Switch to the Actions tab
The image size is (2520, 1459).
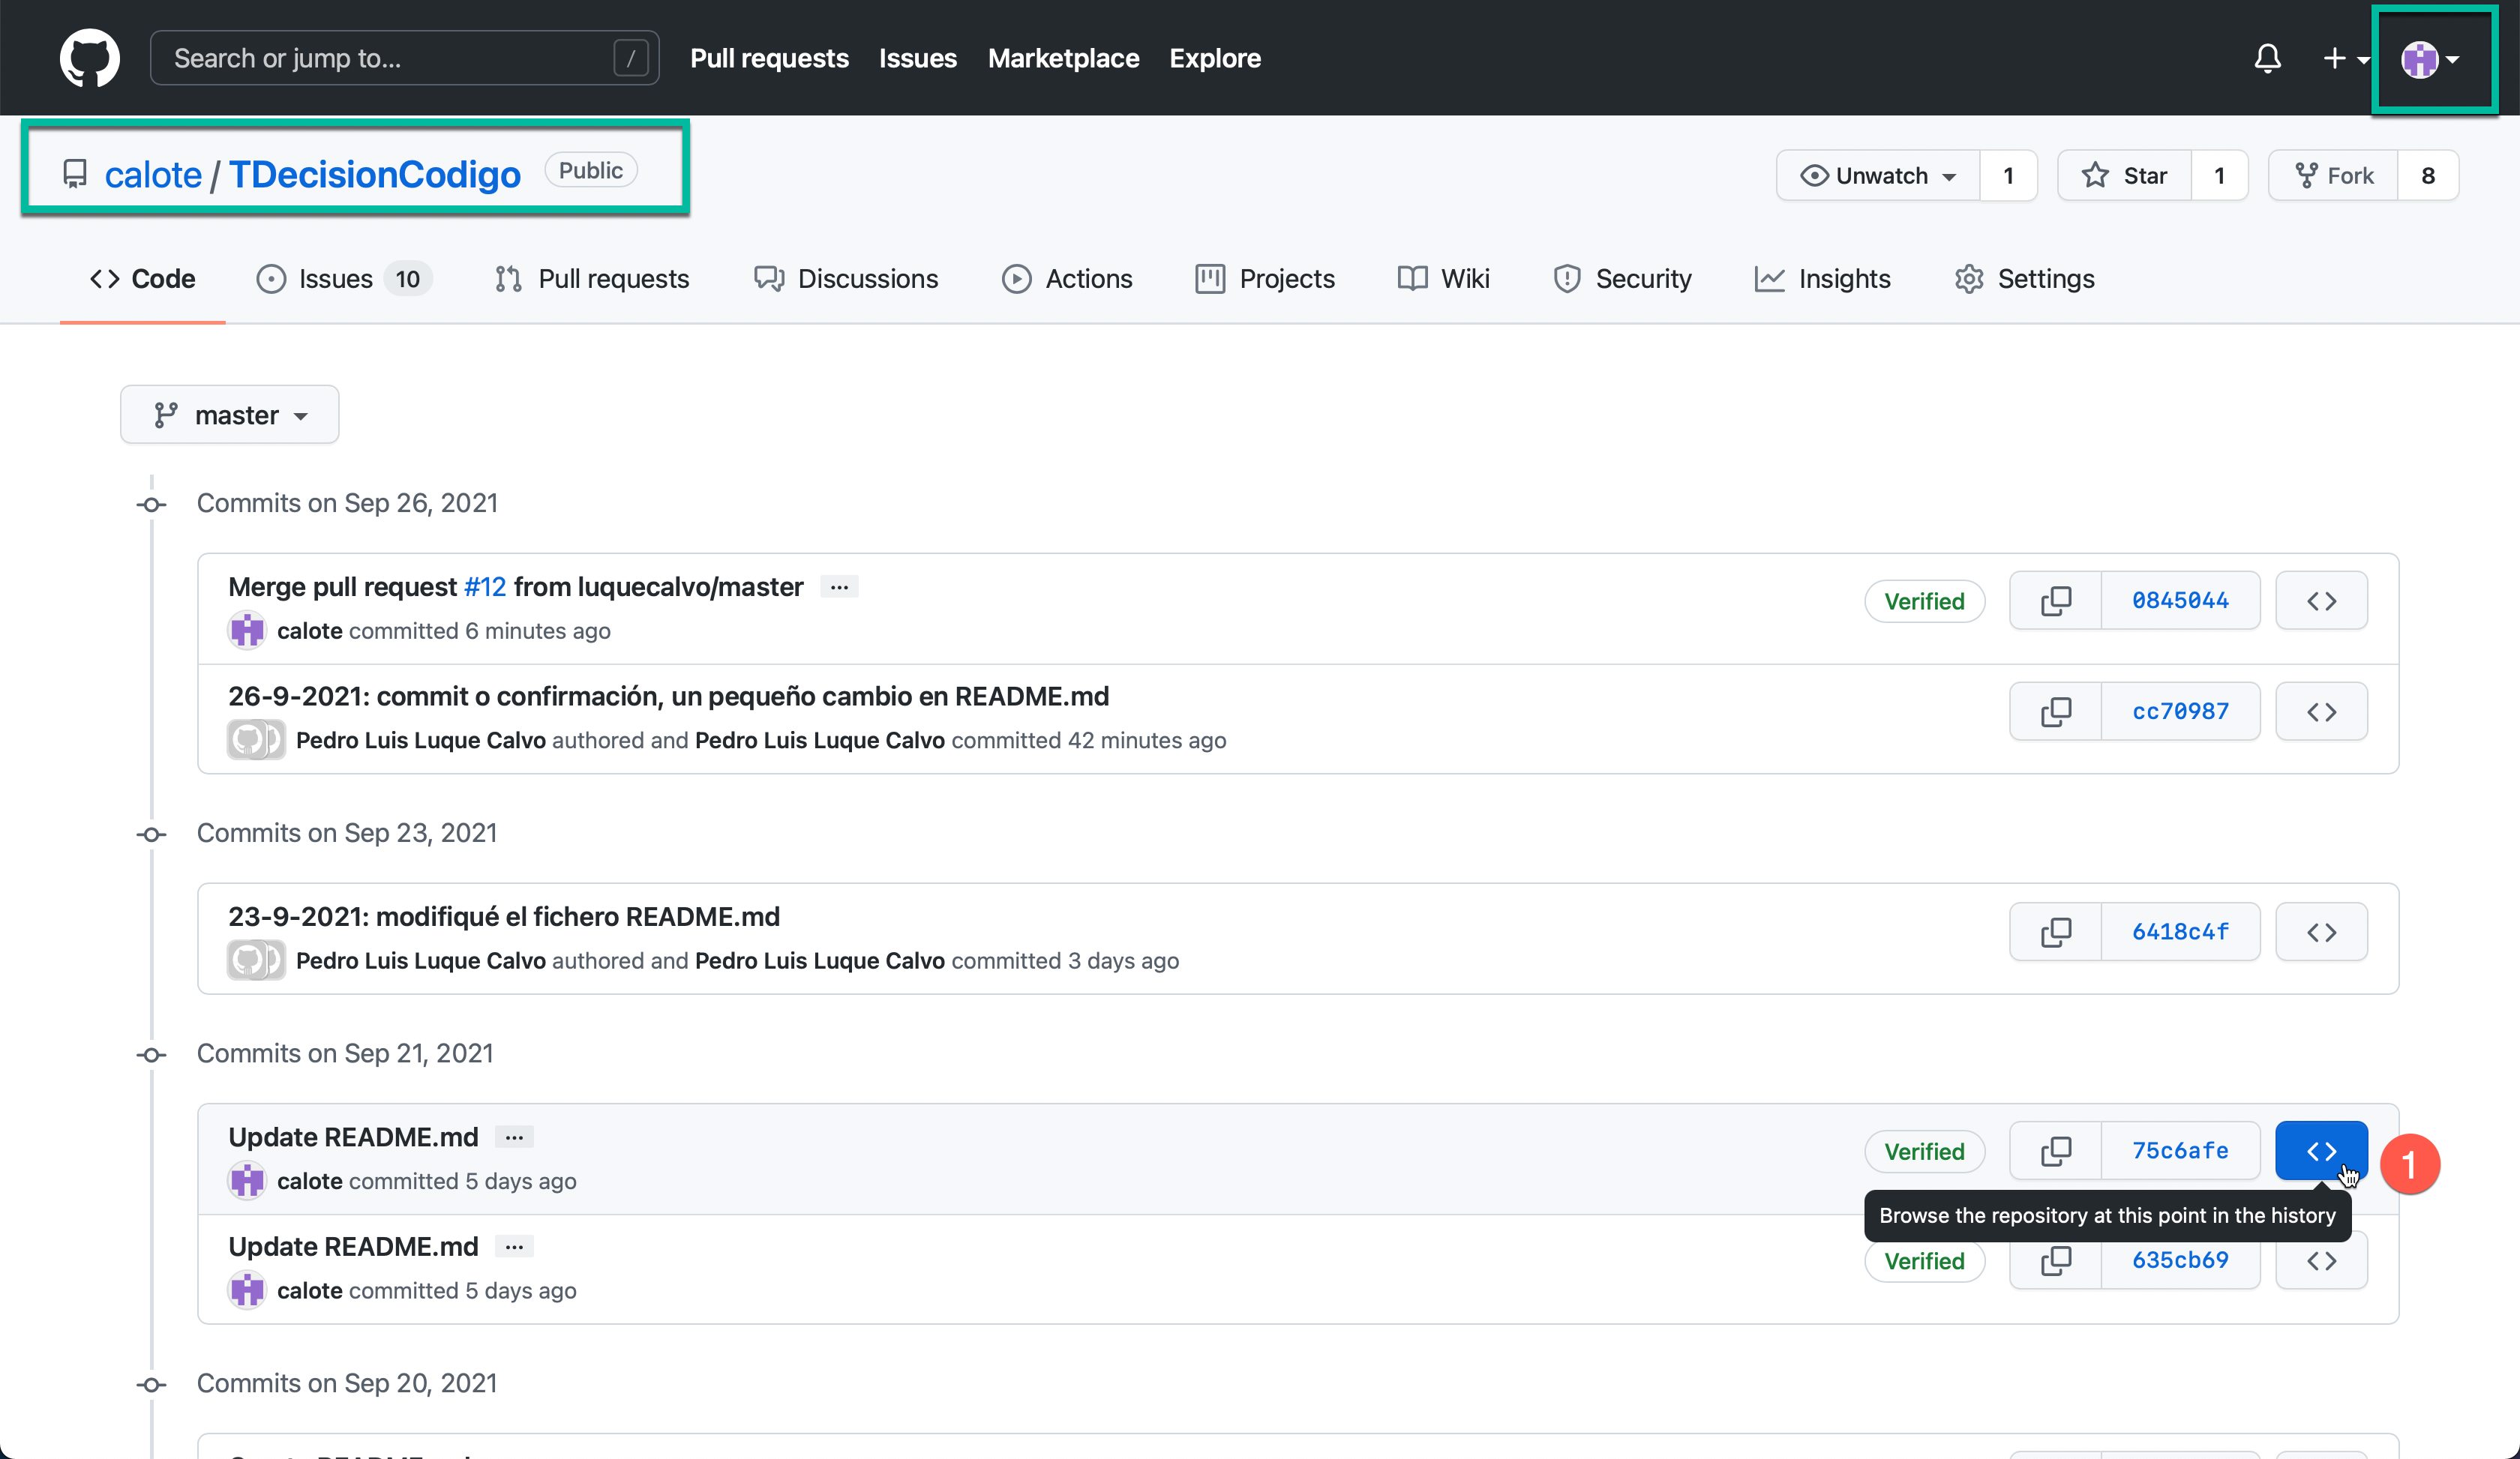(1067, 279)
